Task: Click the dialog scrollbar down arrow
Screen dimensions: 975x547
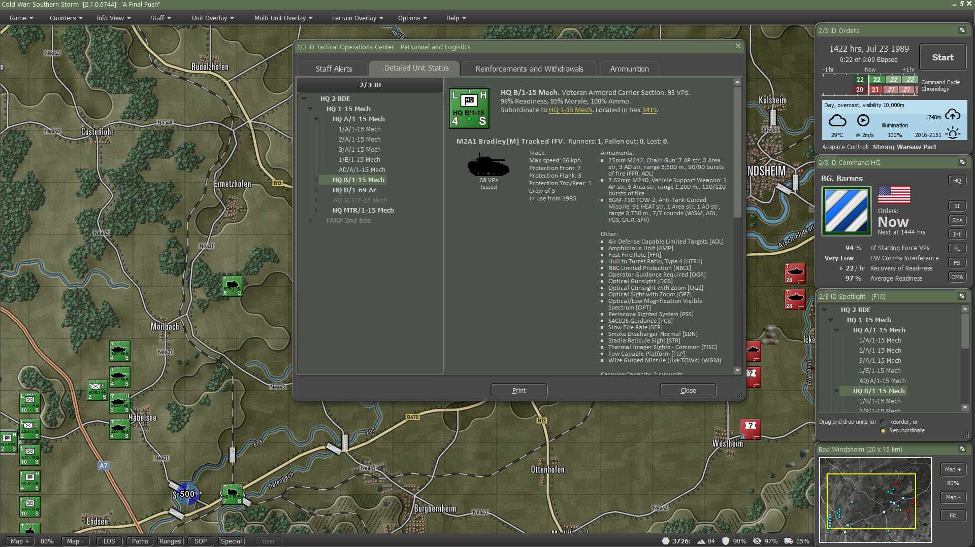Action: pos(737,371)
